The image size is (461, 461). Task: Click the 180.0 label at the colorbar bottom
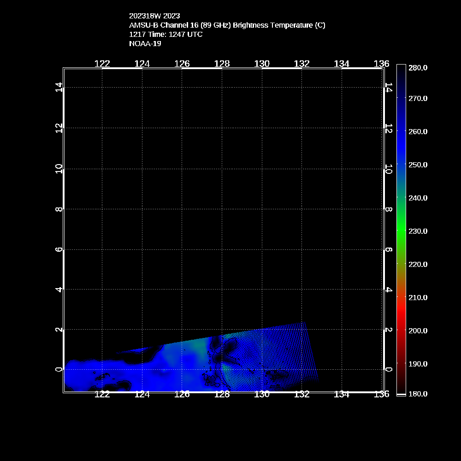point(418,394)
